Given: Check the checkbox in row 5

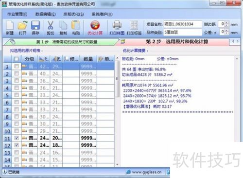Looking at the screenshot, I should 17,95.
